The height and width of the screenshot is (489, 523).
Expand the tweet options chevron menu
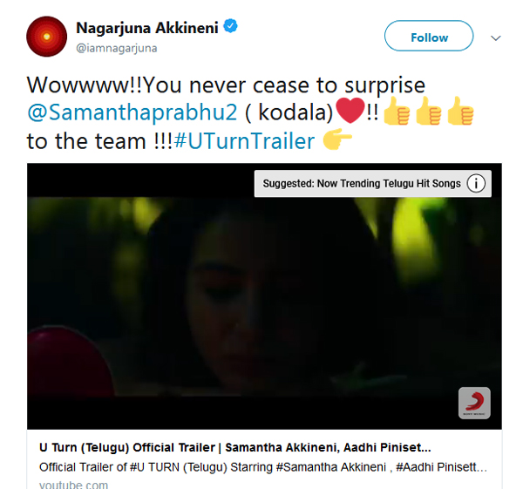point(496,38)
